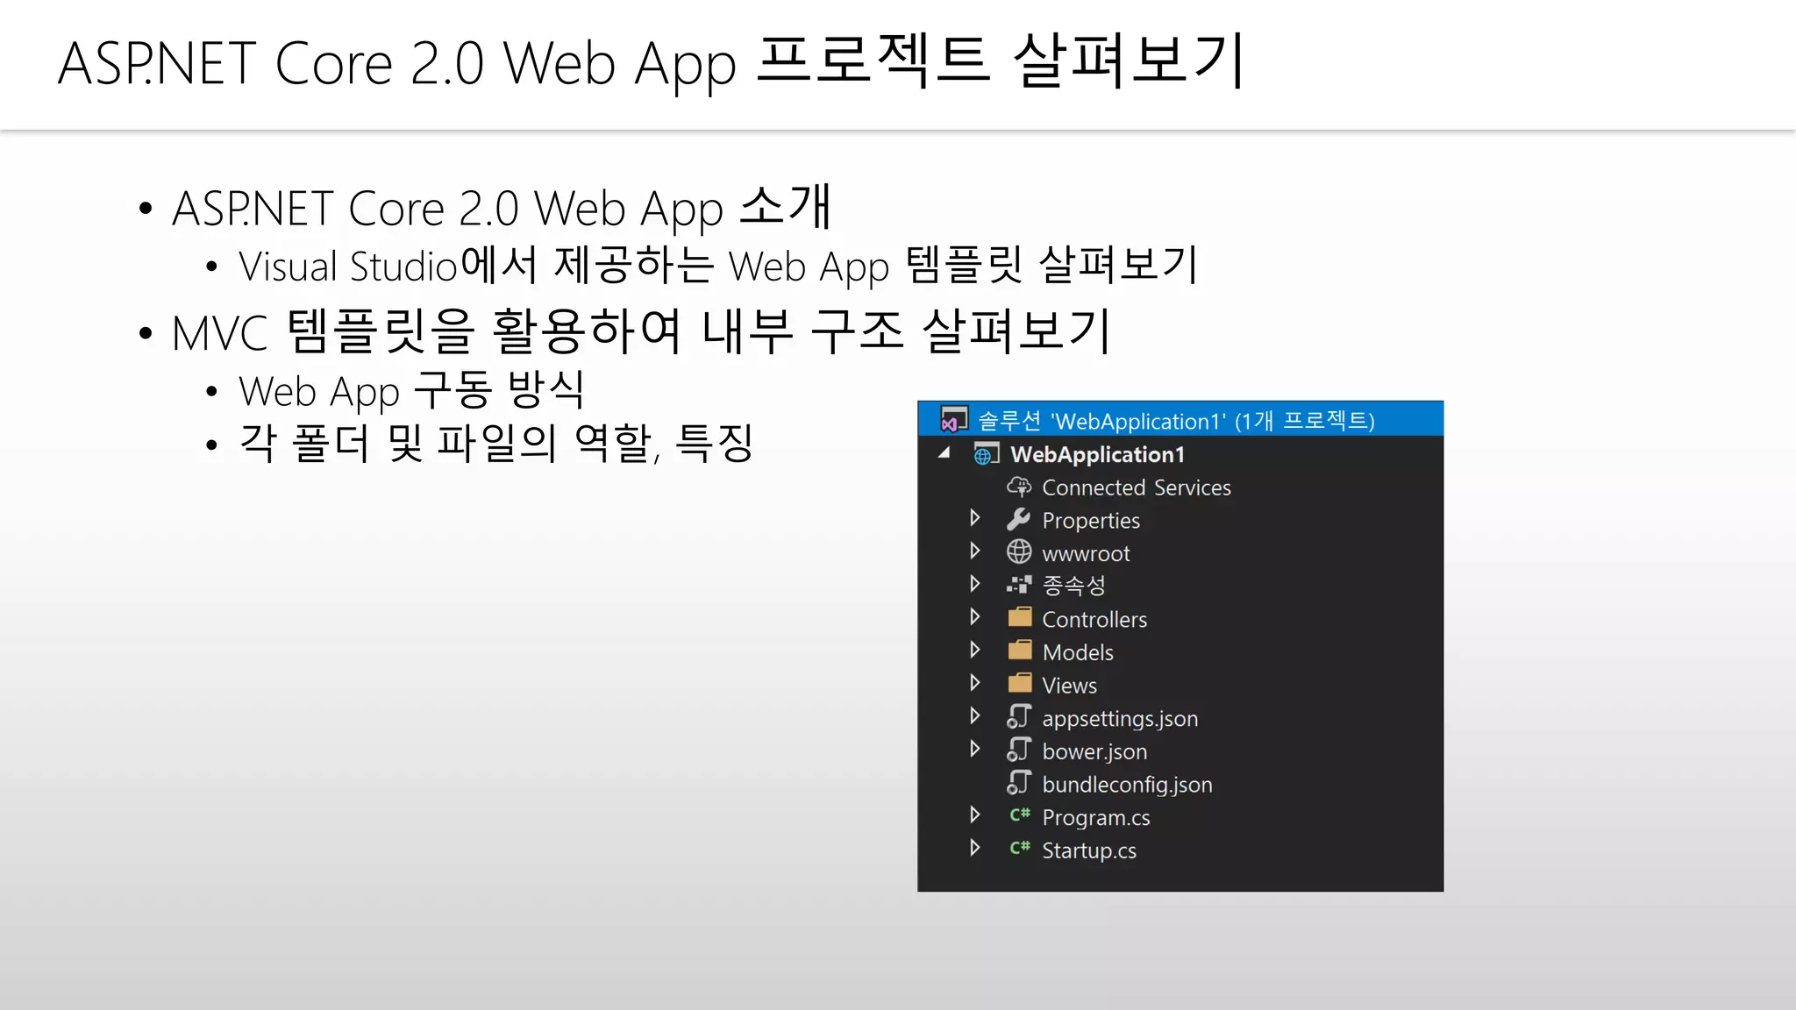1796x1010 pixels.
Task: Expand the Startup.cs arrow
Action: pos(975,848)
